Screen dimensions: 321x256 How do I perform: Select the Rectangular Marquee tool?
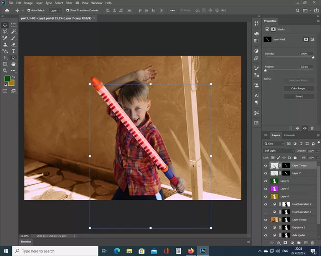(13, 25)
